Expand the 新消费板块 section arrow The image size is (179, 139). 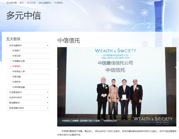click(x=48, y=103)
